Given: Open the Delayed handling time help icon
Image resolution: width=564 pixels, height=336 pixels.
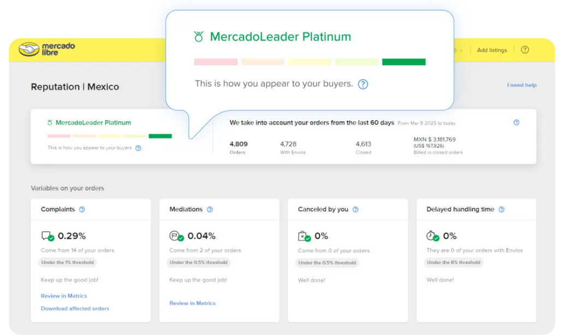Looking at the screenshot, I should [x=501, y=209].
